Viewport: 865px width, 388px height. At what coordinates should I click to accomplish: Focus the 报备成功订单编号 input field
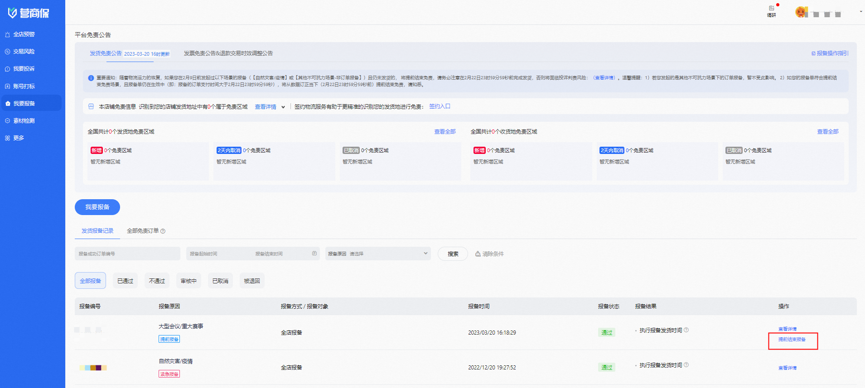coord(127,254)
